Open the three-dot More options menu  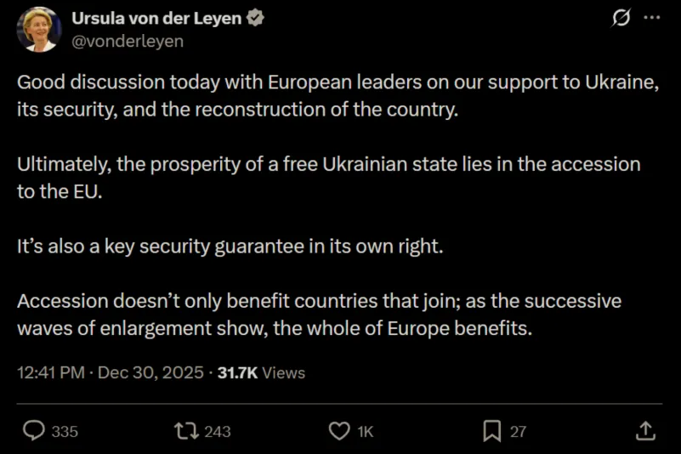pos(652,18)
